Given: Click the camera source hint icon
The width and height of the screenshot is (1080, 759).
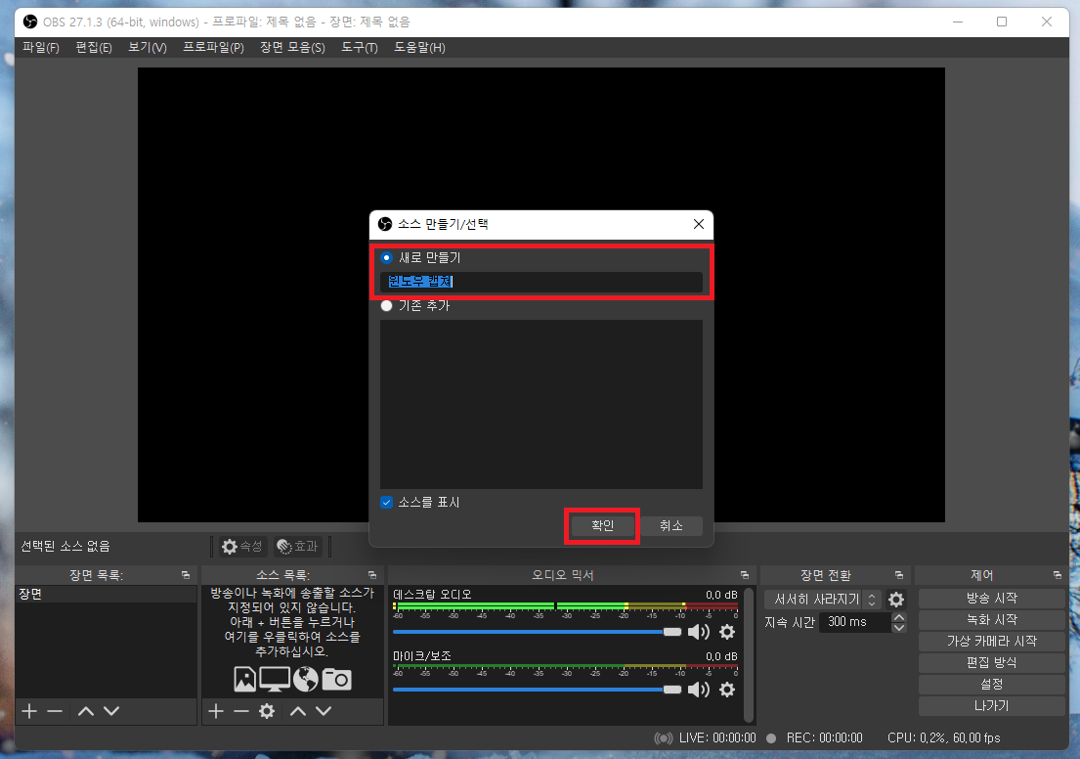Looking at the screenshot, I should point(337,680).
